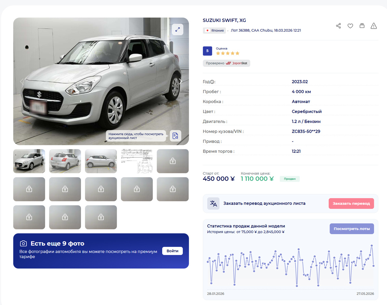
Task: Click Статистика продаж данной модели heading
Action: 246,226
